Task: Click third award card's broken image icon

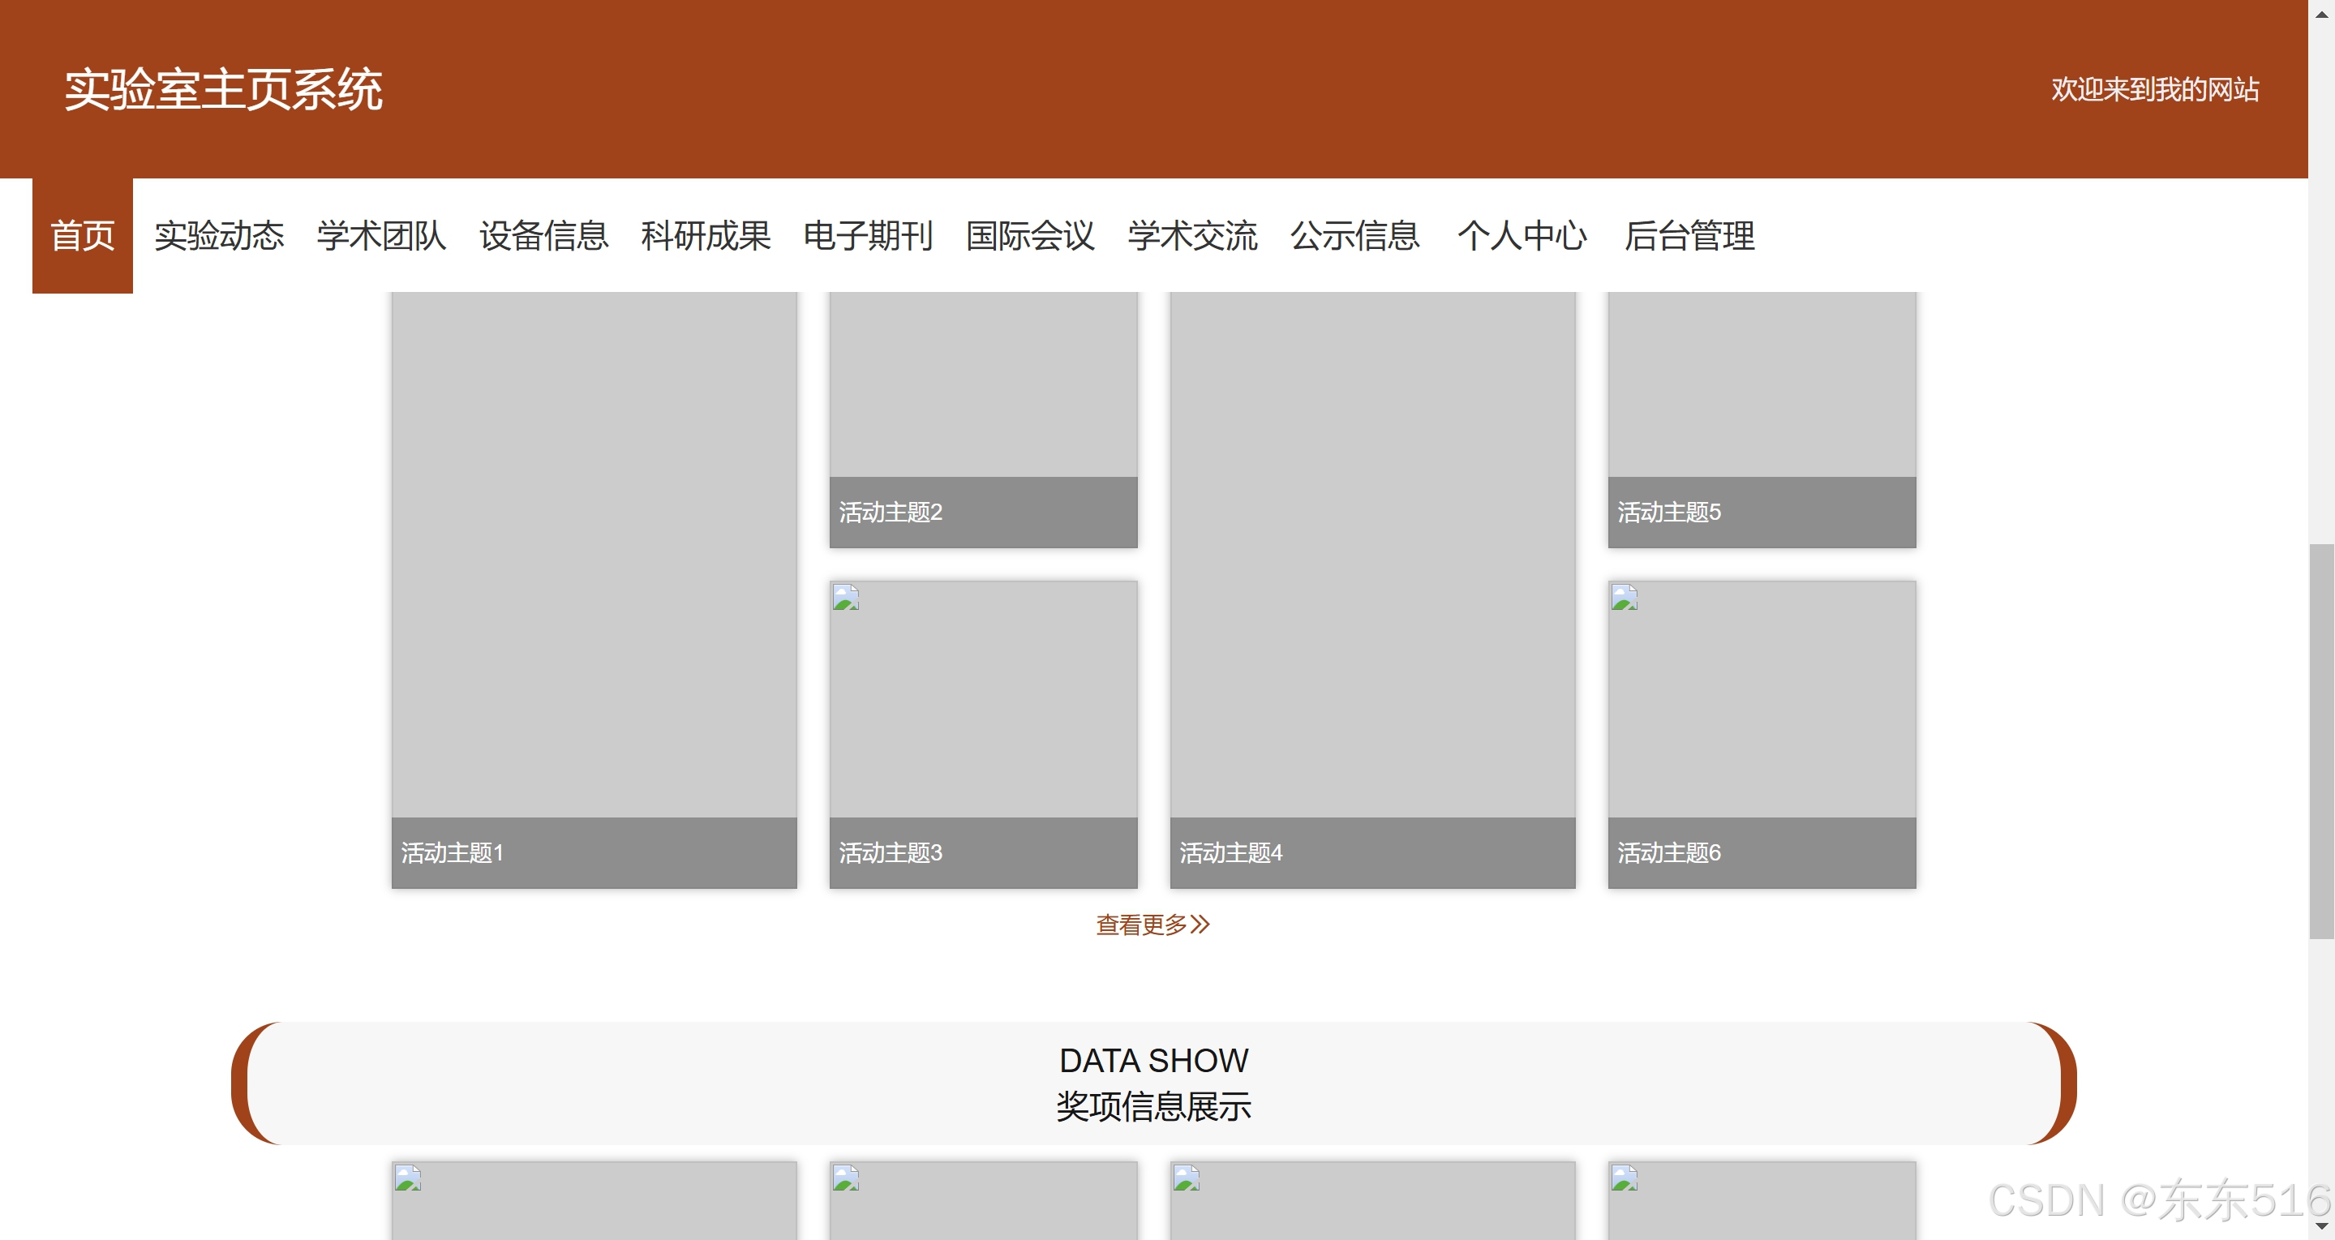Action: [1187, 1178]
